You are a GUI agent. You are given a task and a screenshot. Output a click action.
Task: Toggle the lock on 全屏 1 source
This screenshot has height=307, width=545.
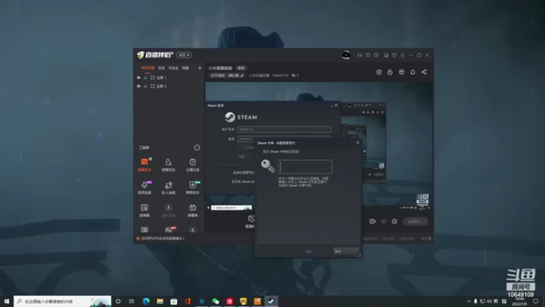146,78
